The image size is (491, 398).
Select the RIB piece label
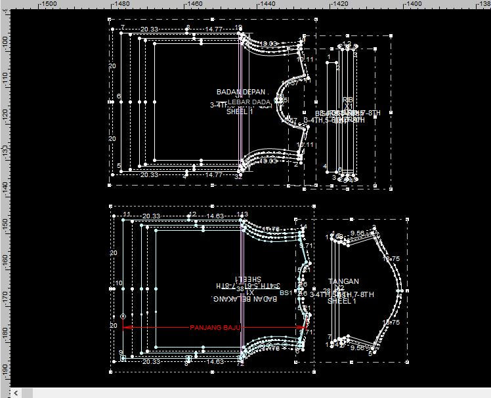(x=348, y=100)
